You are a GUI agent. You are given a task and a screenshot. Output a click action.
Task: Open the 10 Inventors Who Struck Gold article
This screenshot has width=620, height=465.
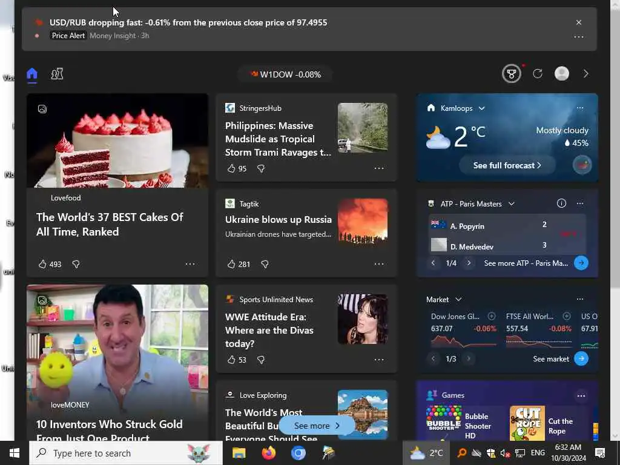tap(109, 431)
